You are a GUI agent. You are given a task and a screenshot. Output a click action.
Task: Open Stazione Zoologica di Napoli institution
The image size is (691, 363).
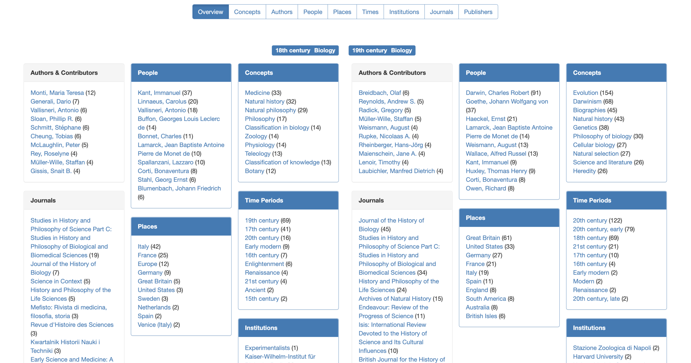click(612, 348)
